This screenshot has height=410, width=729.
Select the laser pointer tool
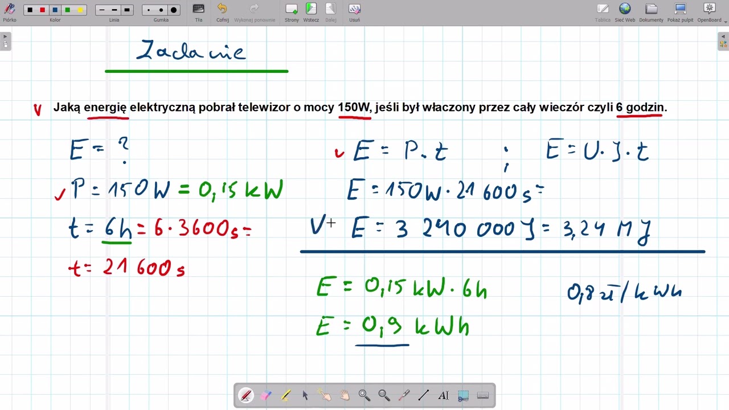404,395
